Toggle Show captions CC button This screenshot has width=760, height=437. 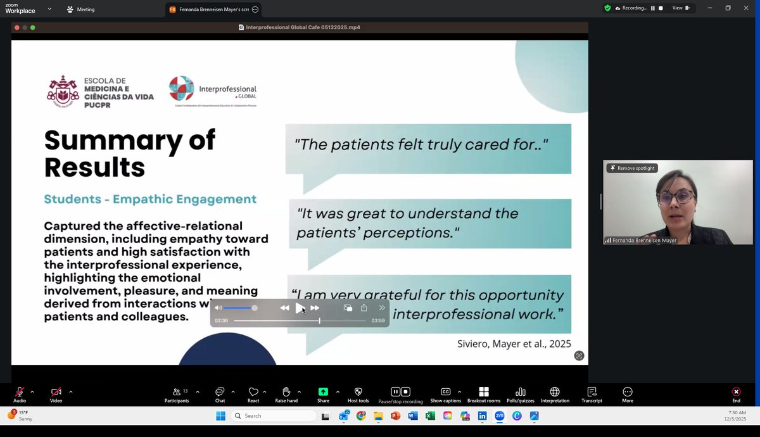[445, 395]
